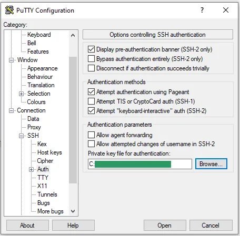Click Browse to choose private key
The image size is (240, 236).
point(211,164)
